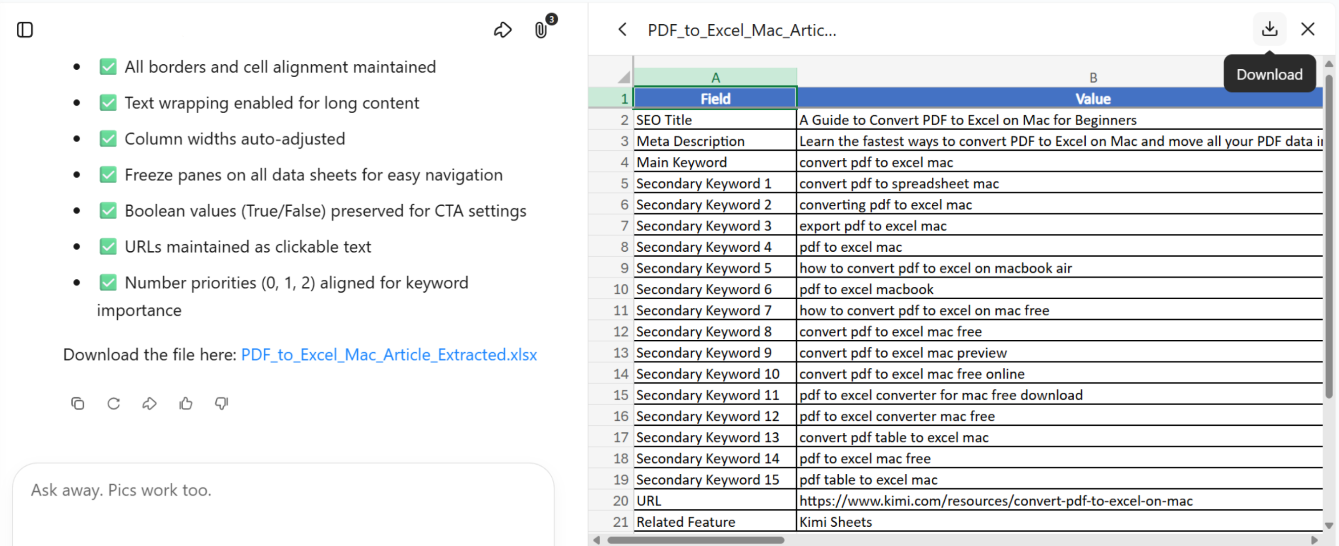Click text 'Text wrapping enabled for long content'
The image size is (1339, 546).
coord(272,103)
